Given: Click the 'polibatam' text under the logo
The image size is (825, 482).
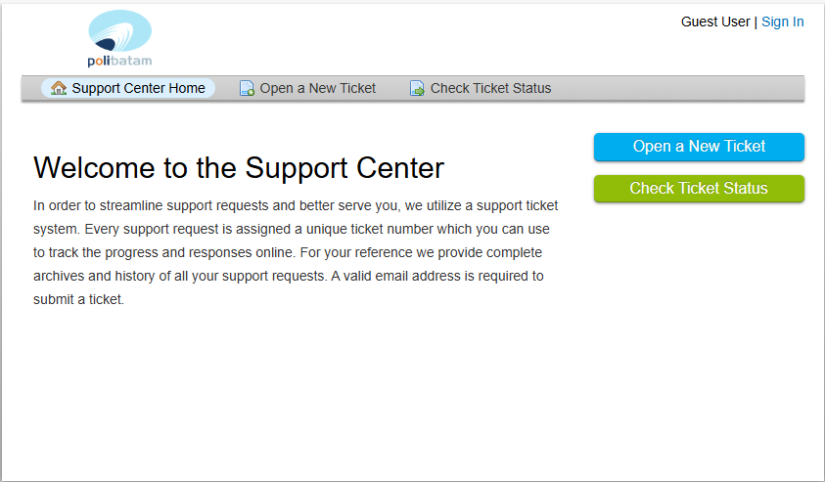Looking at the screenshot, I should coord(119,61).
